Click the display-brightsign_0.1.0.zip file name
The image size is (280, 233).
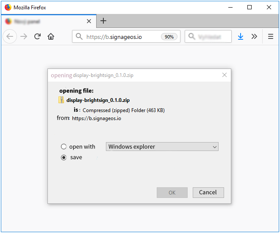98,100
